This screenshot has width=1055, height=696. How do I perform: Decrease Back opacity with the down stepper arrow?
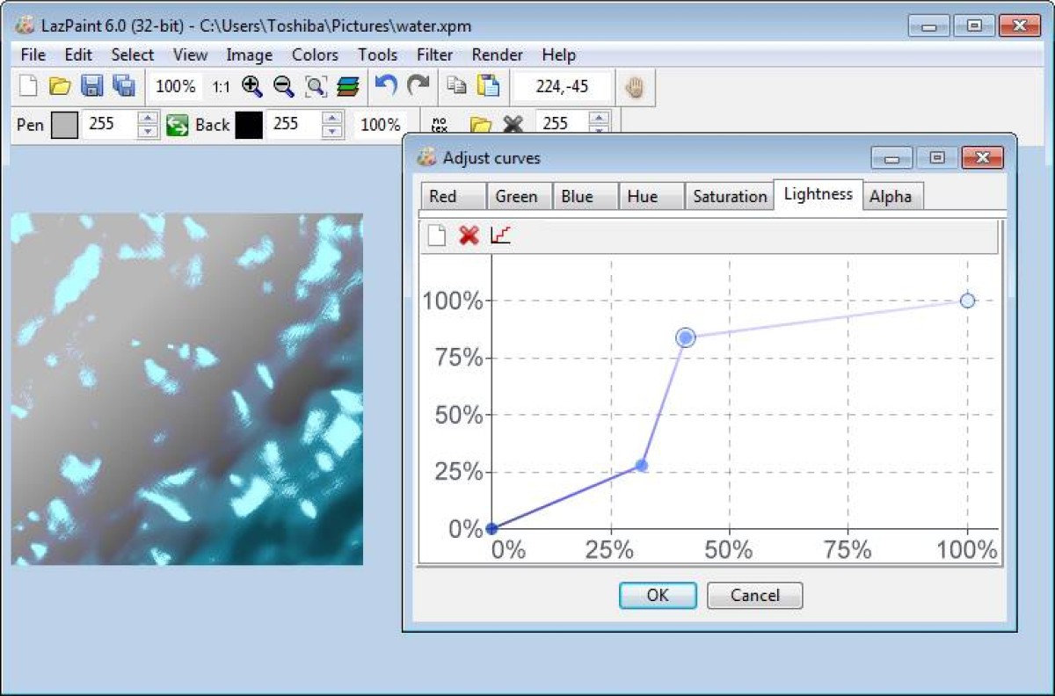coord(332,131)
